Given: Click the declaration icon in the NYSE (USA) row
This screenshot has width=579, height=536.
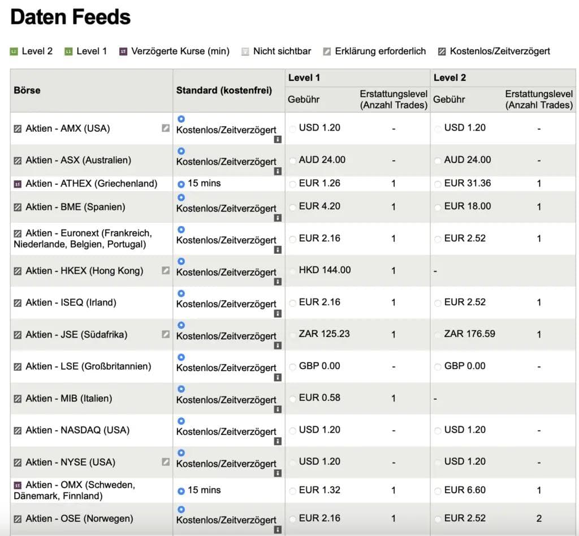Looking at the screenshot, I should (x=166, y=462).
